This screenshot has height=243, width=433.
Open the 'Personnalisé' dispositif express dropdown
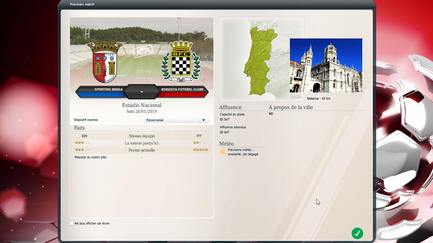coord(177,120)
